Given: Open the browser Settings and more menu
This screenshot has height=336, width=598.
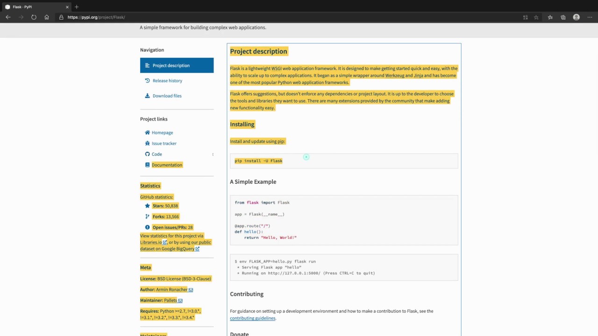Looking at the screenshot, I should 590,17.
